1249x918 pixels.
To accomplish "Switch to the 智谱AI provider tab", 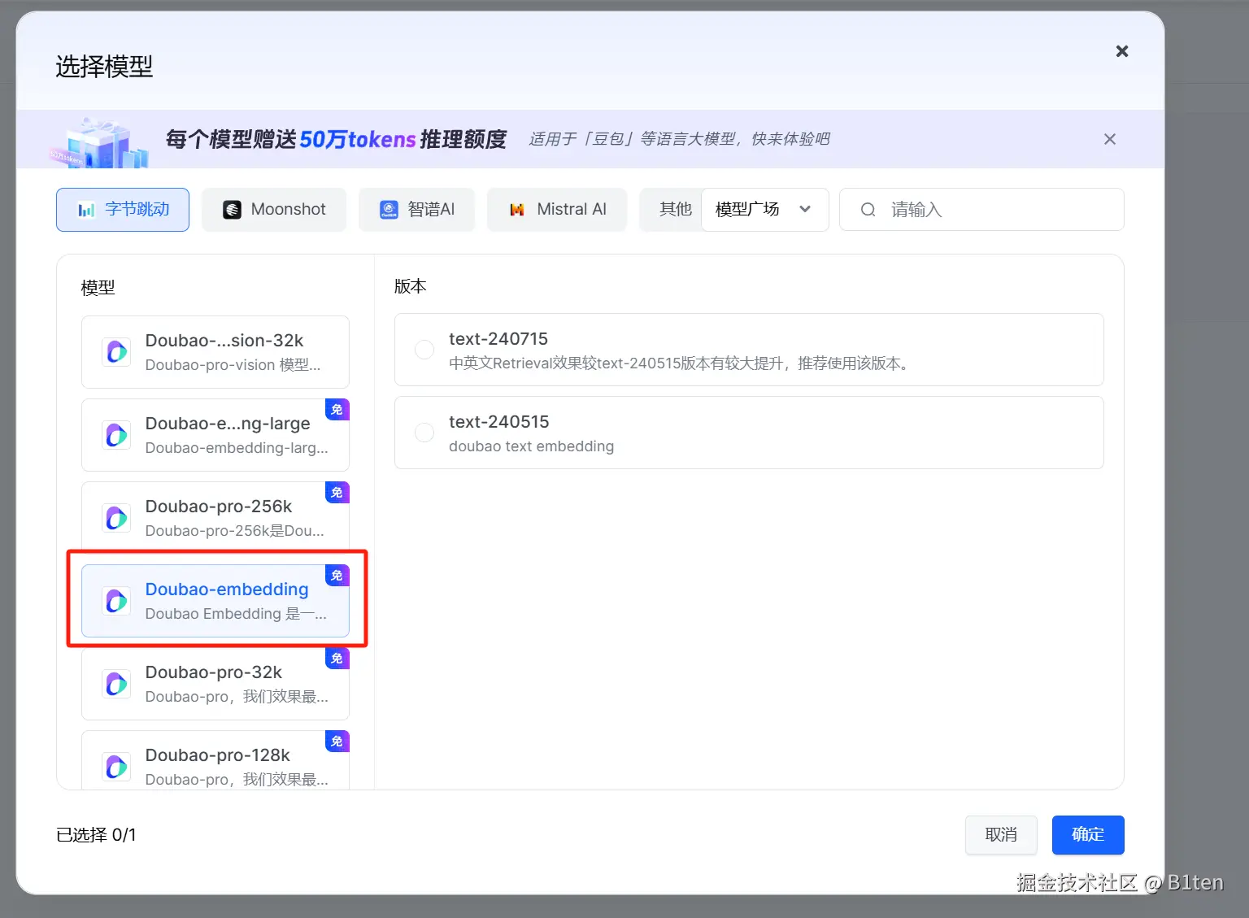I will point(416,210).
